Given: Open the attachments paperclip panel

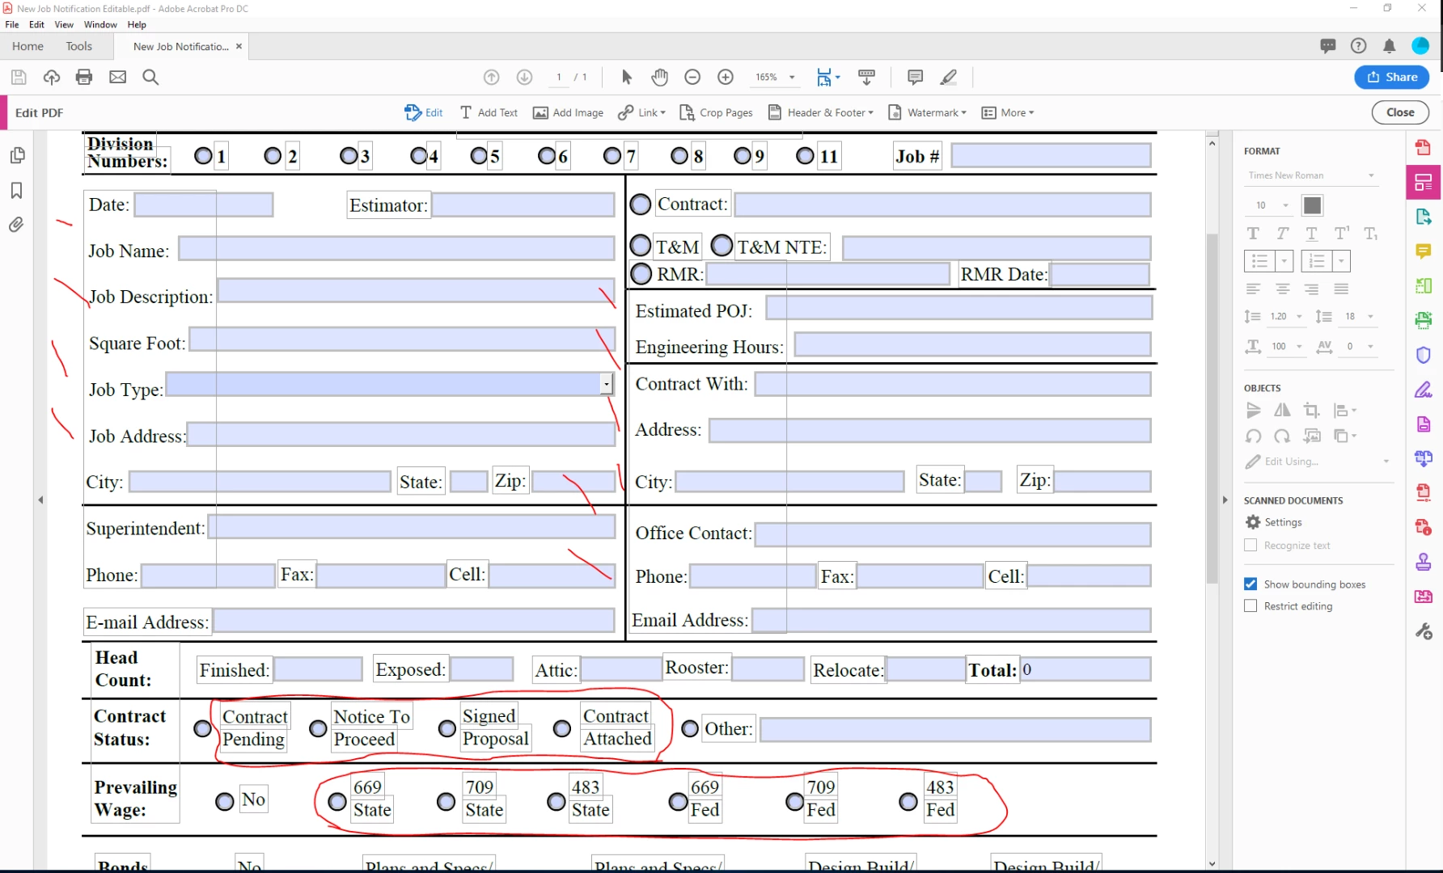Looking at the screenshot, I should (17, 225).
